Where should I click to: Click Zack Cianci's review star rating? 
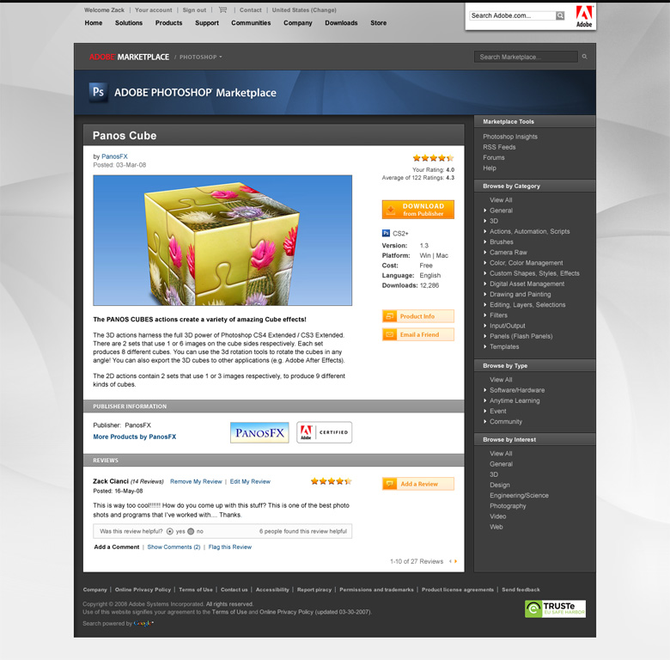pyautogui.click(x=332, y=481)
